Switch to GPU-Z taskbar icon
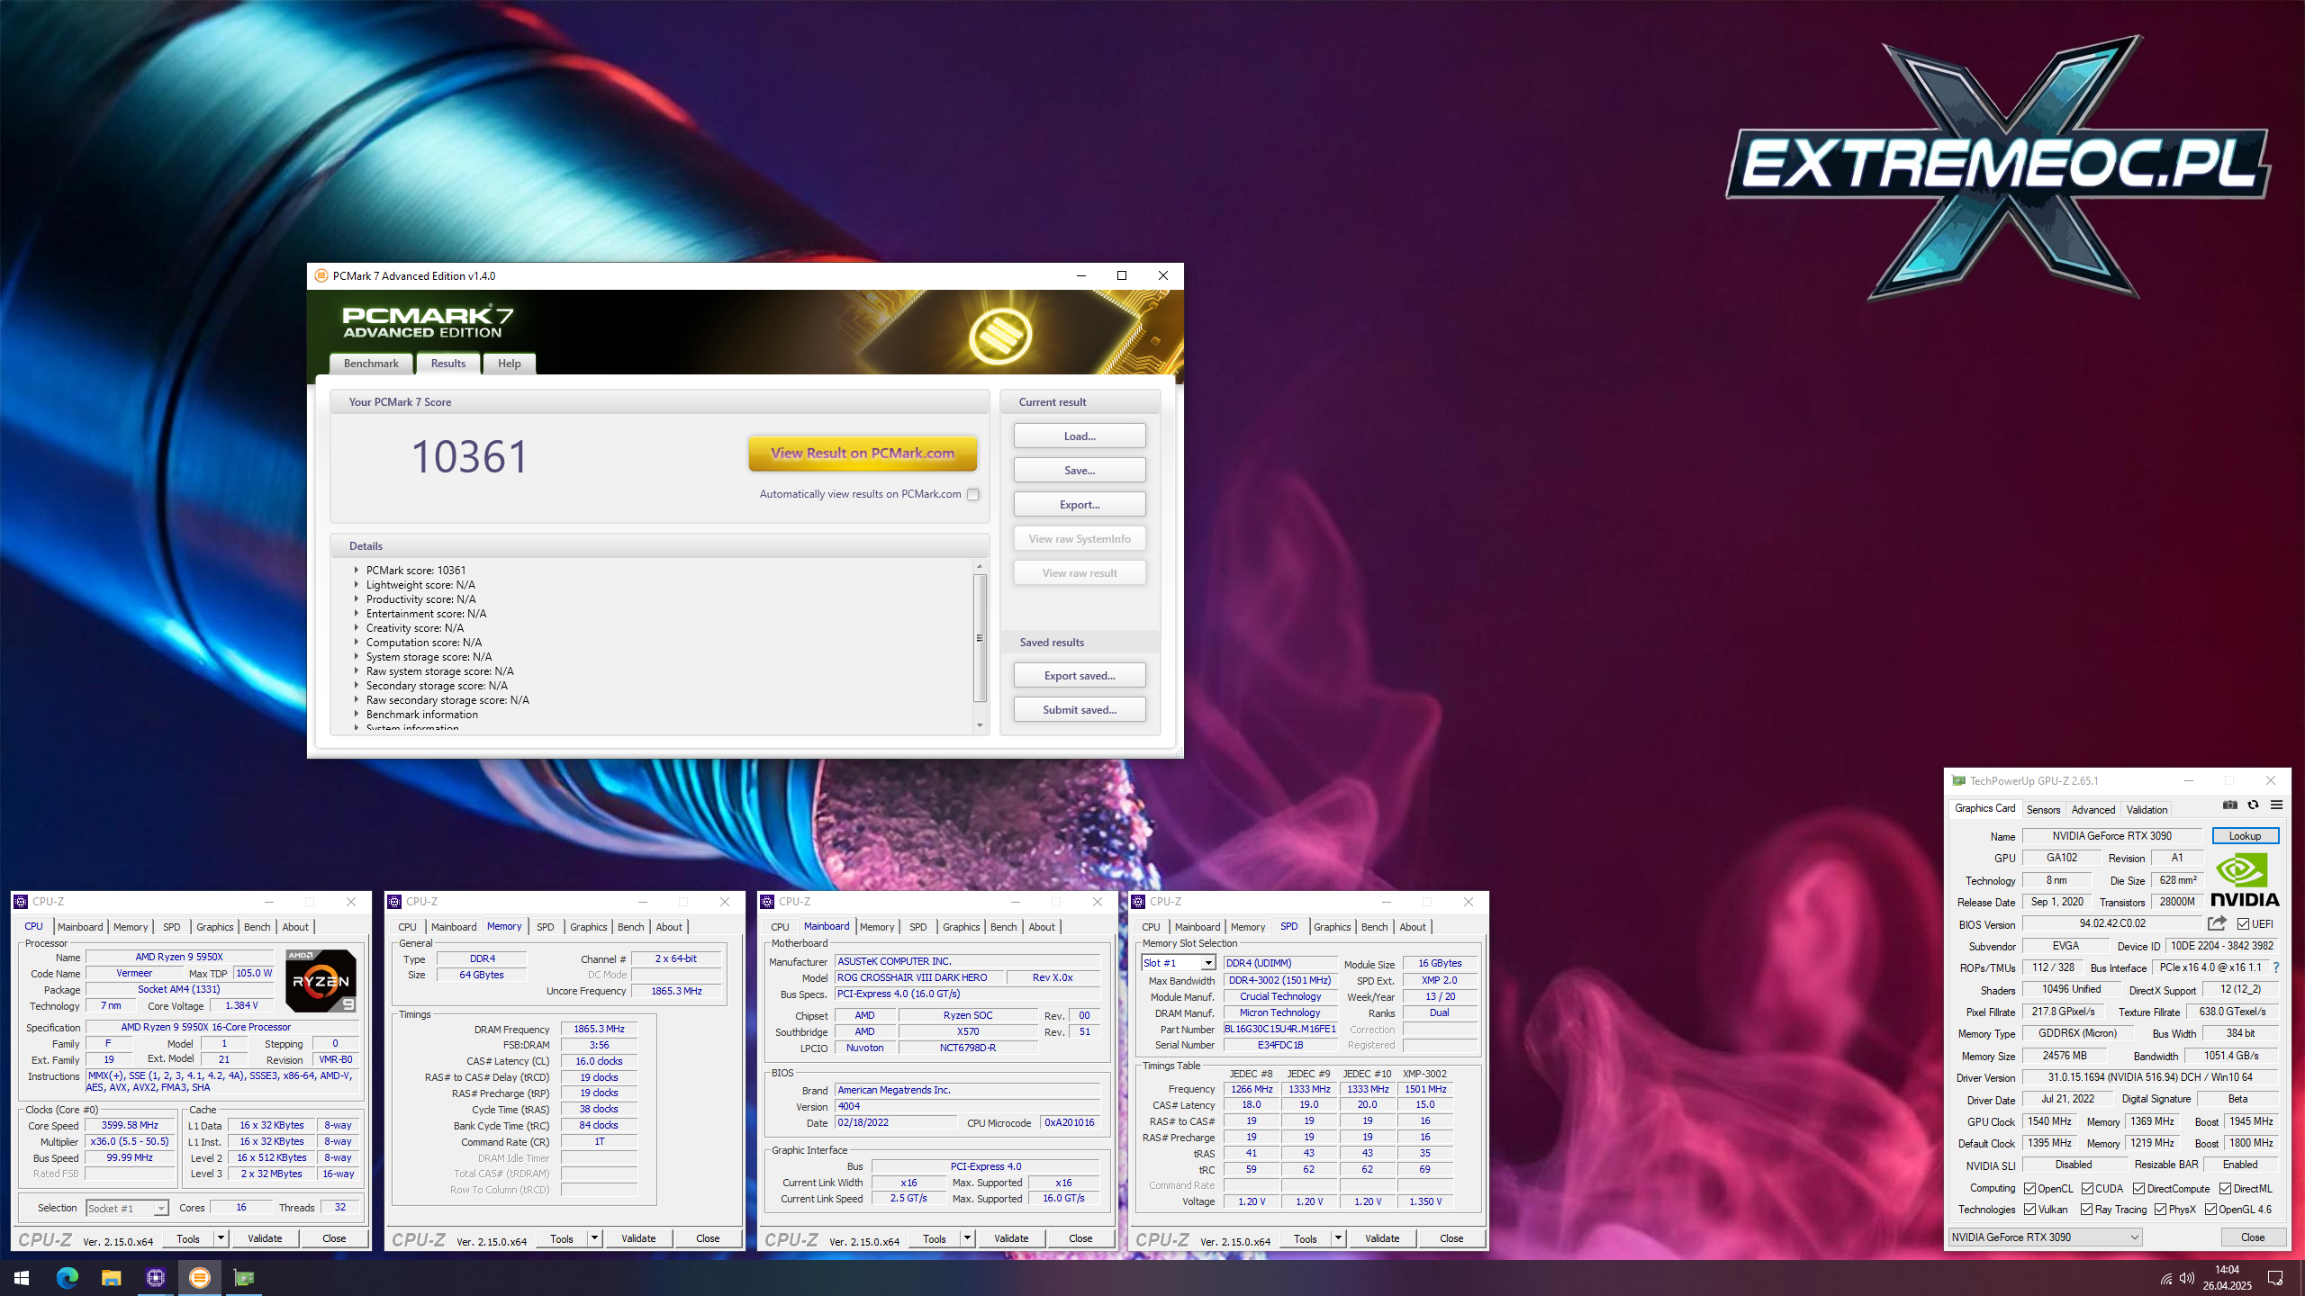The image size is (2305, 1296). pyautogui.click(x=243, y=1278)
